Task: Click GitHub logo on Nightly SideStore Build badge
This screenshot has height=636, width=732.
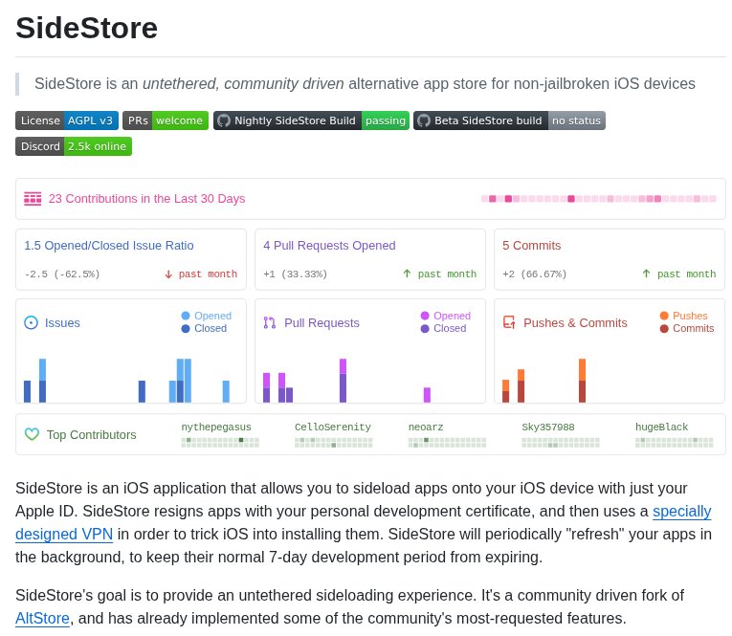Action: coord(224,121)
